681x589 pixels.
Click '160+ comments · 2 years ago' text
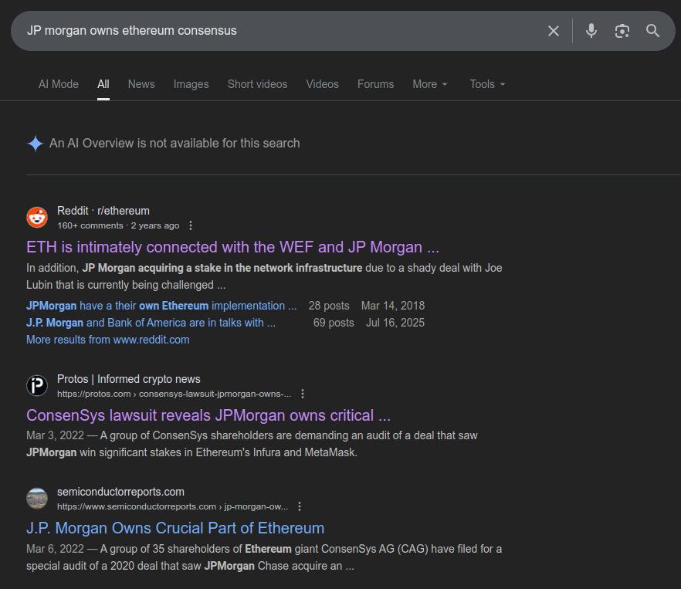118,225
